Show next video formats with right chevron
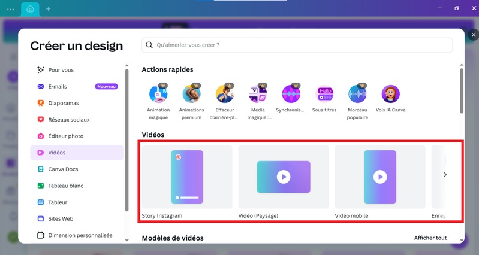Image resolution: width=479 pixels, height=255 pixels. point(445,174)
